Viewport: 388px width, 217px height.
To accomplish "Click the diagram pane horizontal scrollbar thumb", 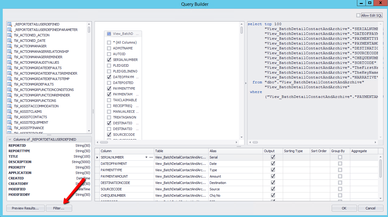I will coord(104,142).
